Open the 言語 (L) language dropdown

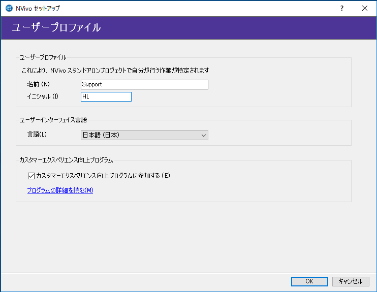pos(144,135)
